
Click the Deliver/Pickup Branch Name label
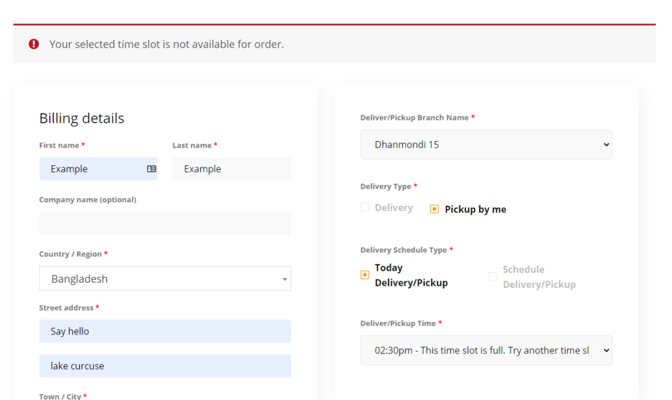tap(414, 117)
